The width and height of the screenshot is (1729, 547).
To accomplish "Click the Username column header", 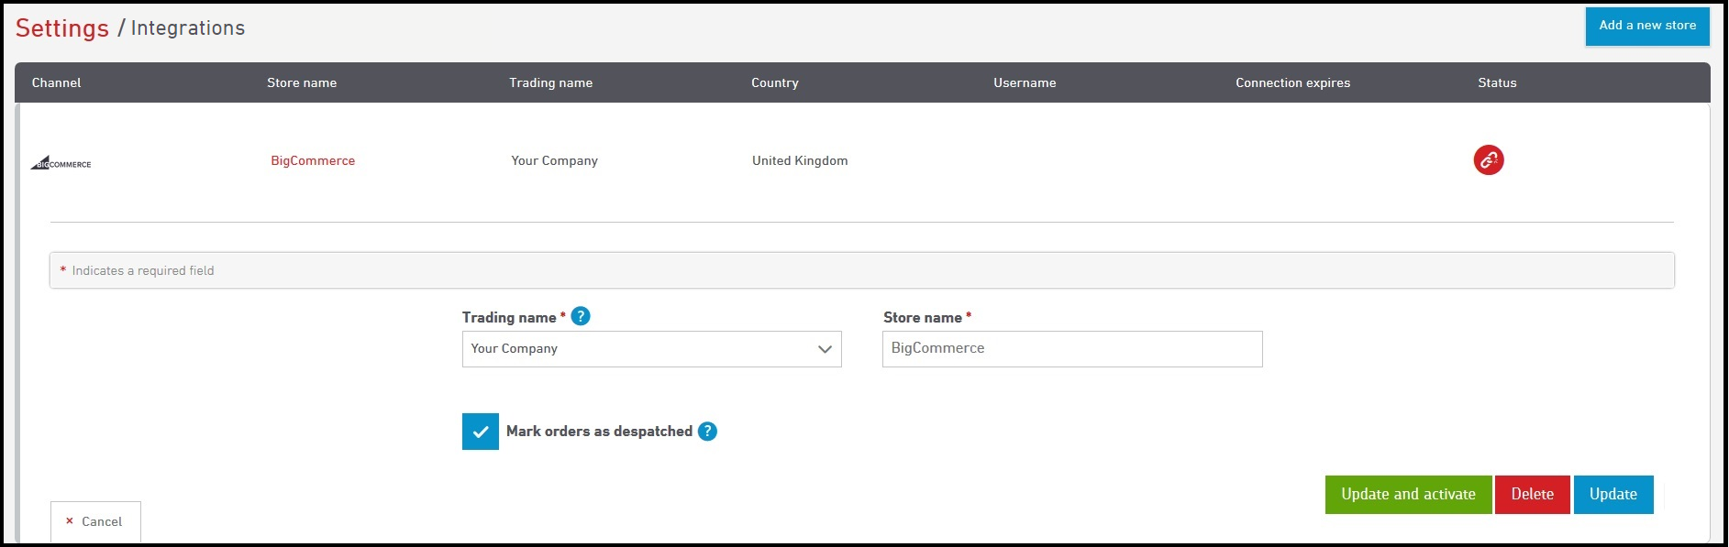I will [1025, 82].
